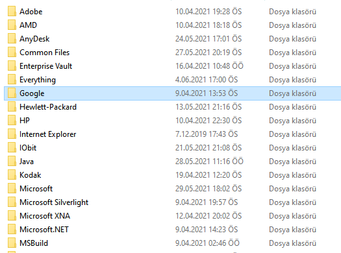This screenshot has width=341, height=253.
Task: Select the AMD folder name
Action: tap(29, 25)
